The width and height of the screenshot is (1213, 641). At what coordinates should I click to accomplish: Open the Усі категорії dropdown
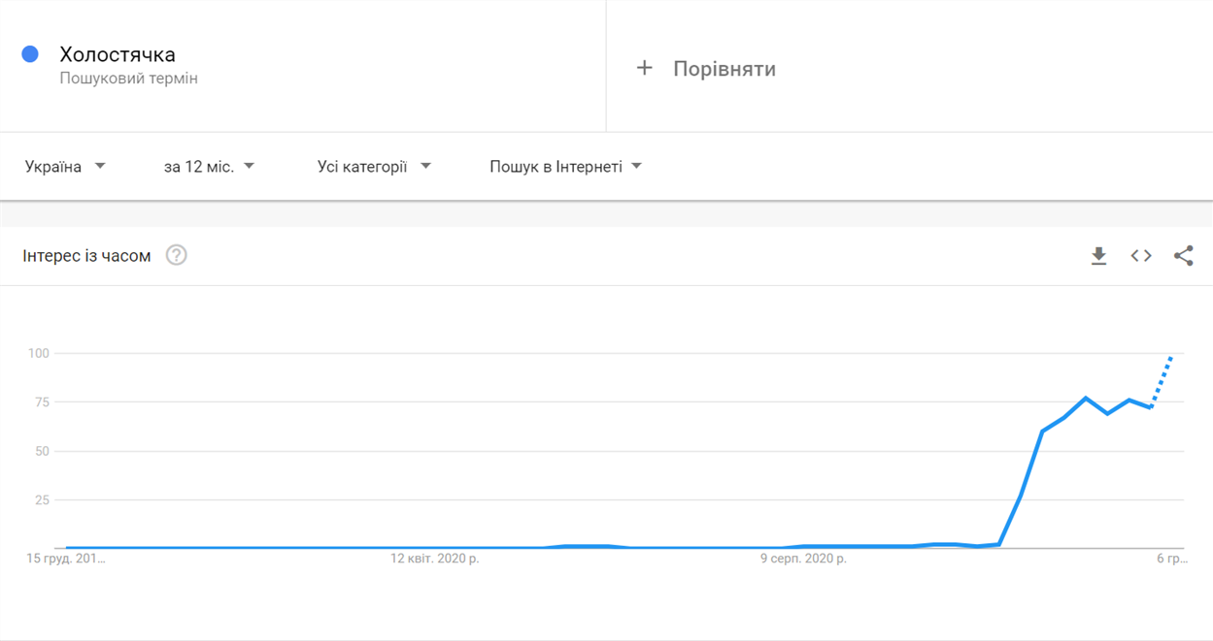374,167
